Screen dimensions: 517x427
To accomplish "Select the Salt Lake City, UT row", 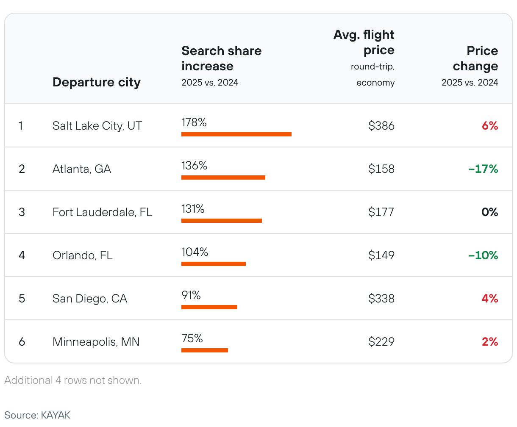I will click(x=97, y=126).
